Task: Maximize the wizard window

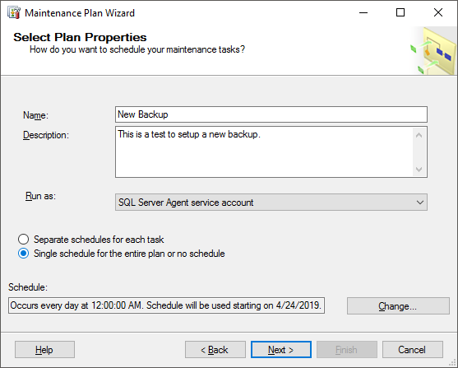Action: click(x=400, y=12)
